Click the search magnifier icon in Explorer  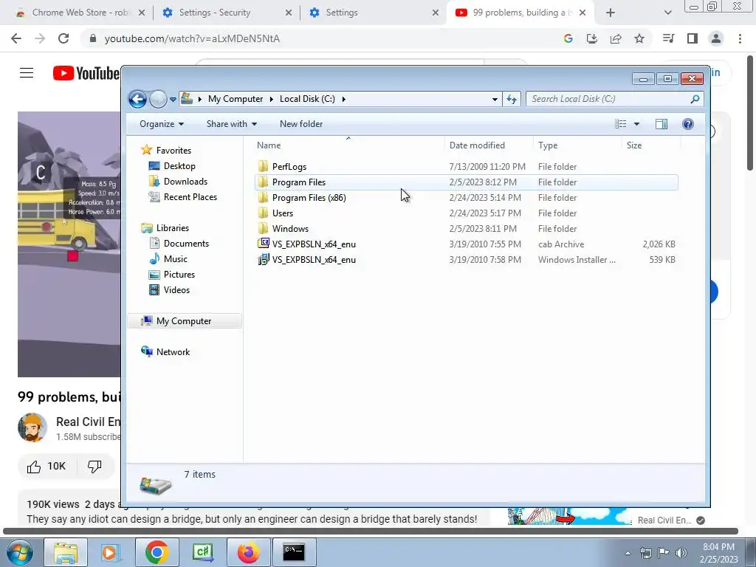(695, 99)
